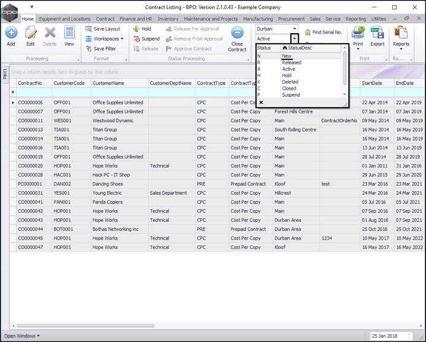Click the quick access toolbar arrow
The height and width of the screenshot is (342, 426).
(x=32, y=7)
